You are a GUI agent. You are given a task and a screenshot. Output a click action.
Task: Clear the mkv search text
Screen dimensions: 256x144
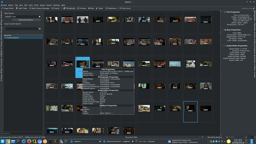[x=39, y=17]
